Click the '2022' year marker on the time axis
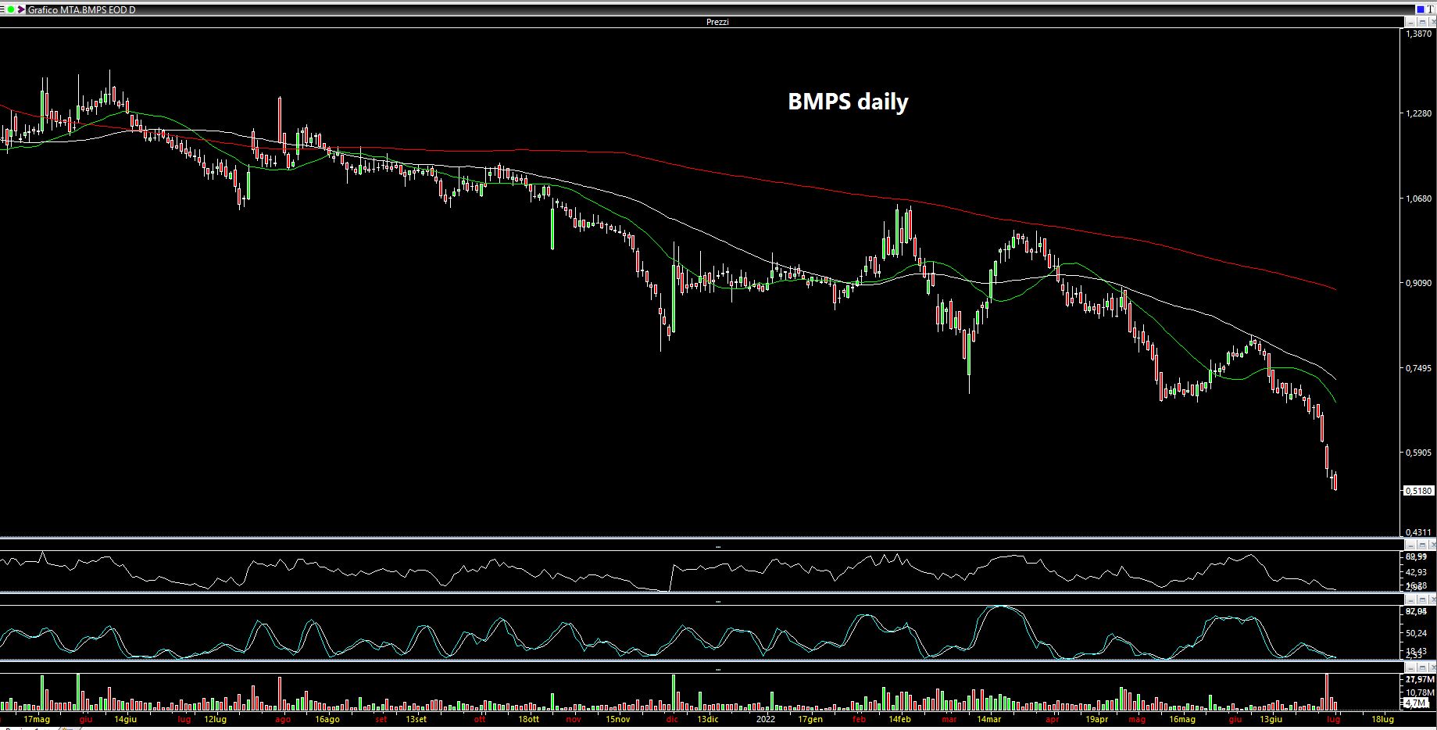Image resolution: width=1437 pixels, height=730 pixels. click(x=764, y=719)
